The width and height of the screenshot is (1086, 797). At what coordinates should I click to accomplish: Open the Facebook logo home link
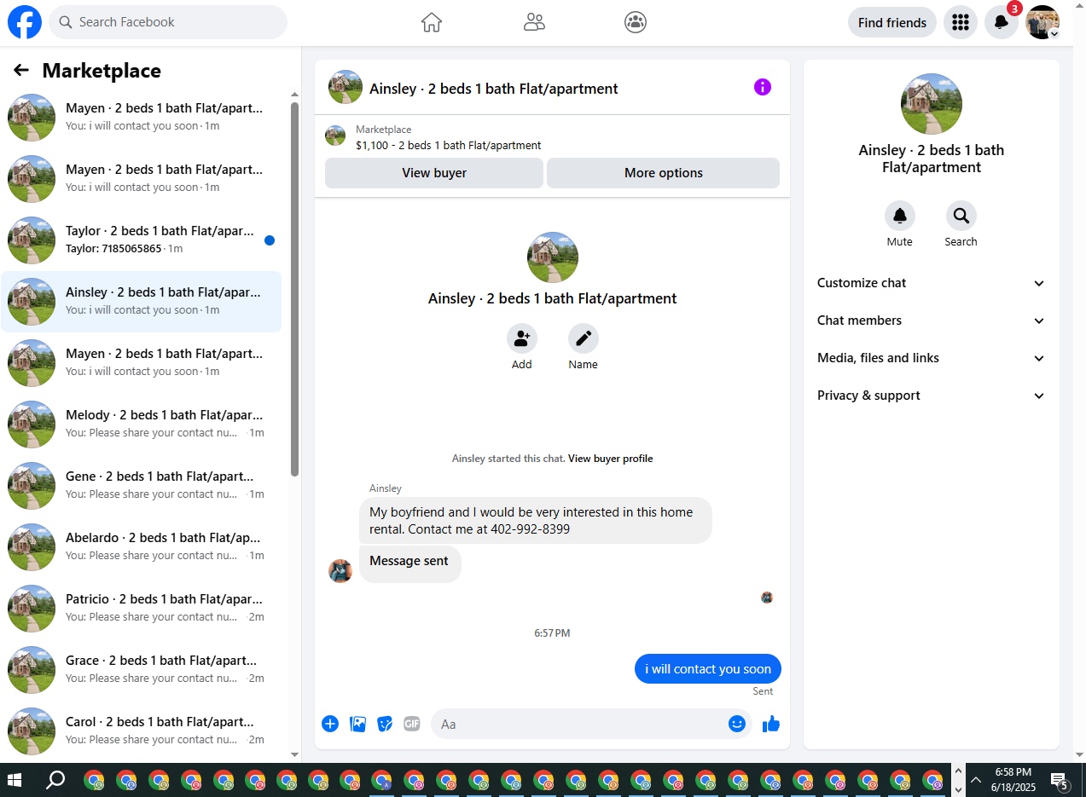point(25,22)
